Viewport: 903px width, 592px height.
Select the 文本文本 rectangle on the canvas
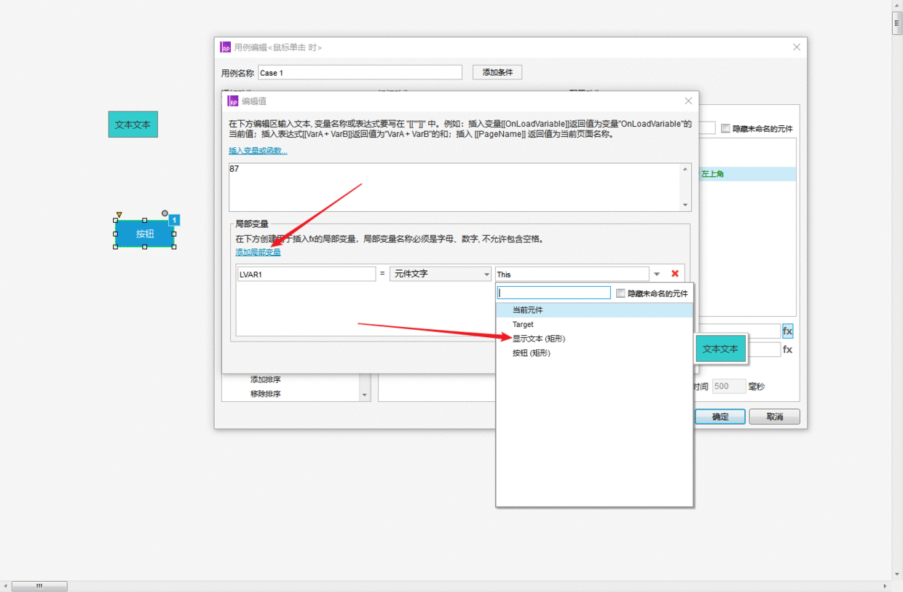pos(133,125)
